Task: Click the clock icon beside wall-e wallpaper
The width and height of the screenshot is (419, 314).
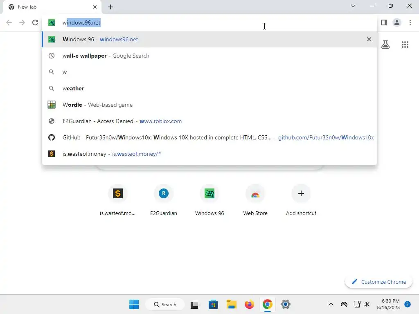Action: pos(52,56)
